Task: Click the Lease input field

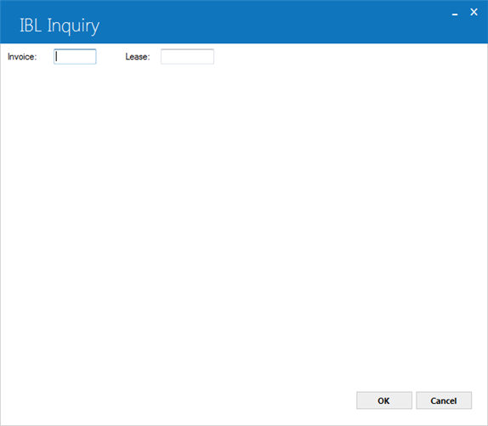Action: [187, 57]
